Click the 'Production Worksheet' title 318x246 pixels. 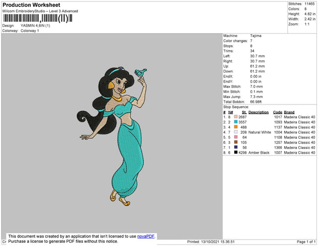click(x=31, y=5)
